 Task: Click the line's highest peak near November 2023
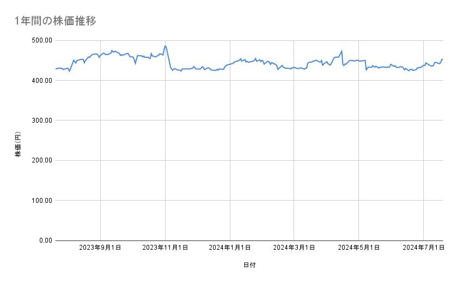[165, 46]
